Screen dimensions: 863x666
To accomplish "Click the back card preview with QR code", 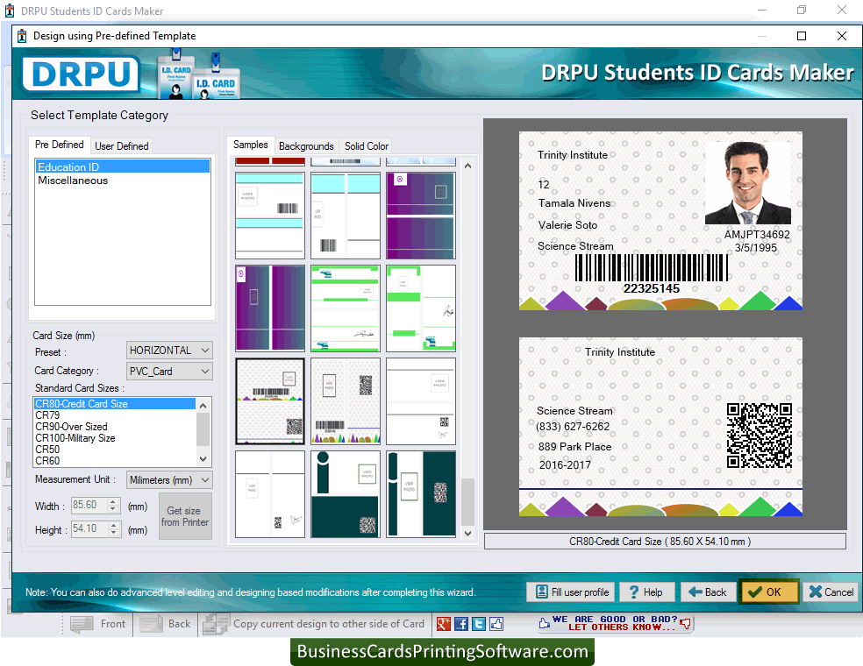I will point(660,427).
